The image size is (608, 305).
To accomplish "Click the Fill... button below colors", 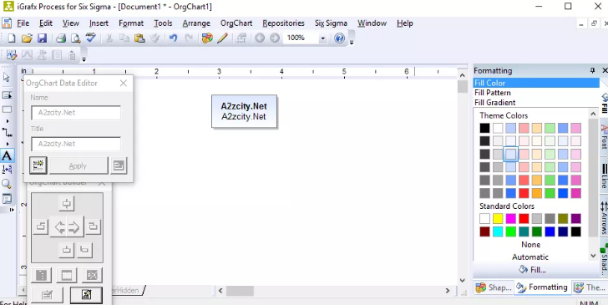I will [x=532, y=270].
